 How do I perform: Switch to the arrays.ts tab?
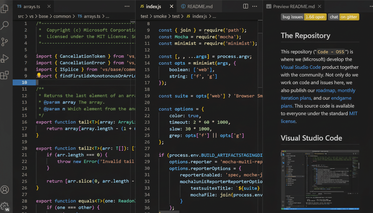[31, 6]
